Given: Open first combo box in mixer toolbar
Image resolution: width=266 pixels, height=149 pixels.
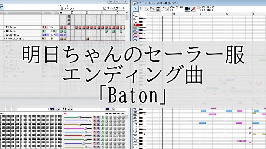Looking at the screenshot, I should [x=34, y=108].
